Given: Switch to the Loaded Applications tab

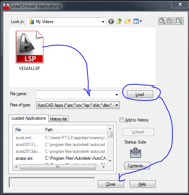Looking at the screenshot, I should click(29, 118).
